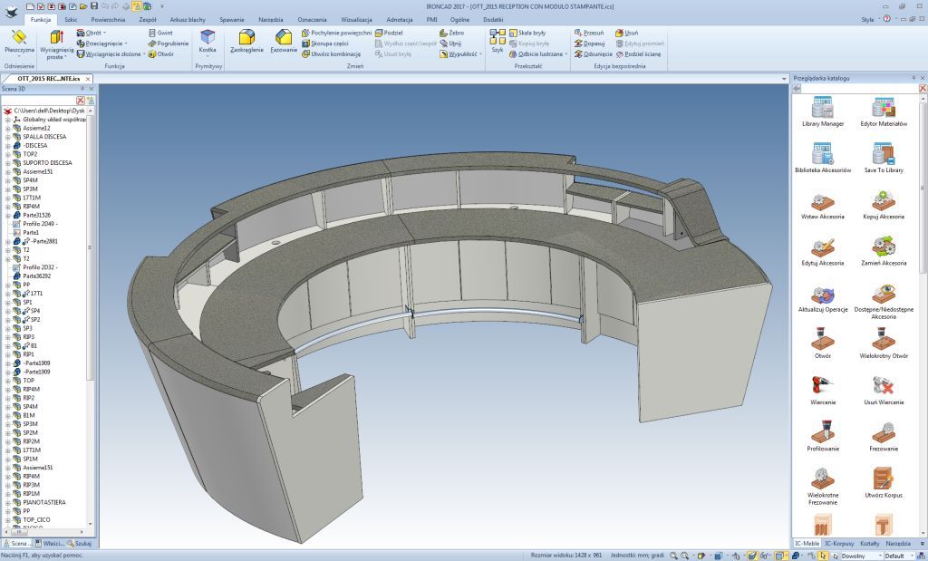The image size is (928, 561).
Task: Open the IC-Korpusy catalog tab
Action: point(839,543)
